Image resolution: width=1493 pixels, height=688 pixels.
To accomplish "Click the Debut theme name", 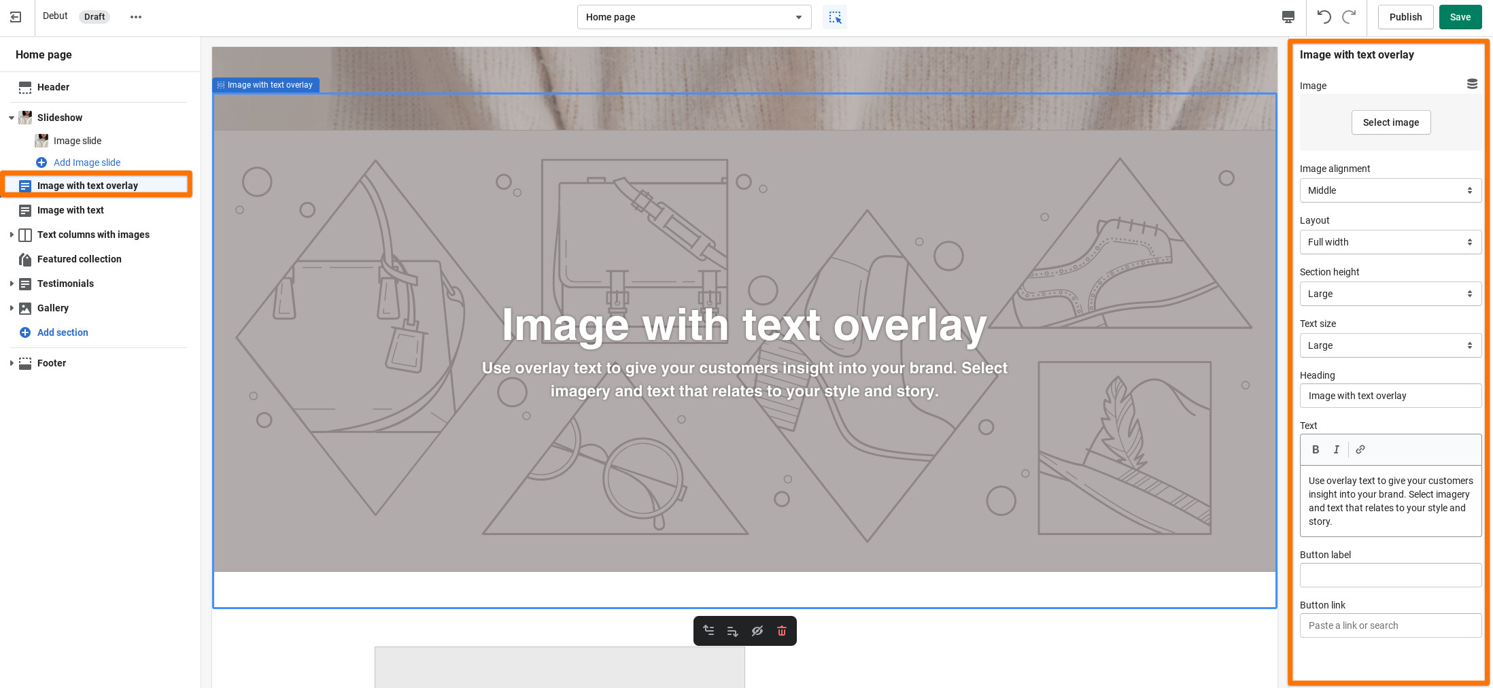I will click(55, 16).
